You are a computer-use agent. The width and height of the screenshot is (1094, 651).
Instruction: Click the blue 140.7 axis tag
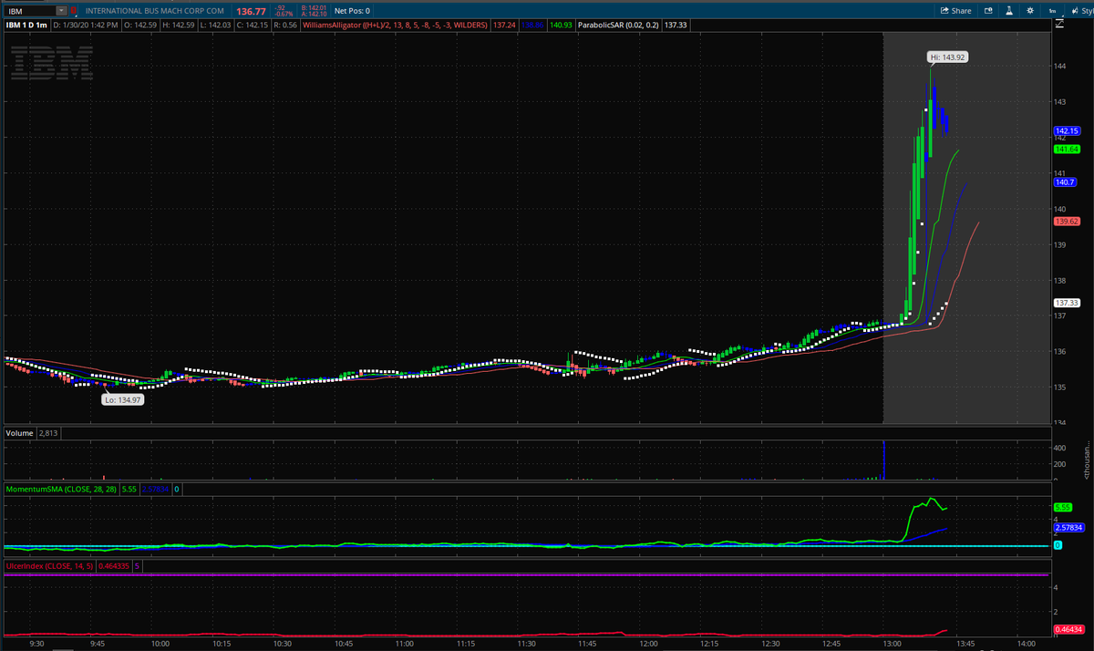click(1065, 182)
